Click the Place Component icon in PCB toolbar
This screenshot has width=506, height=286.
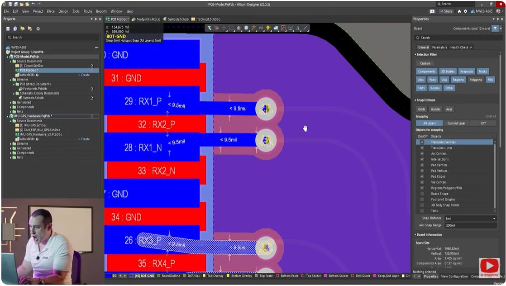[246, 29]
